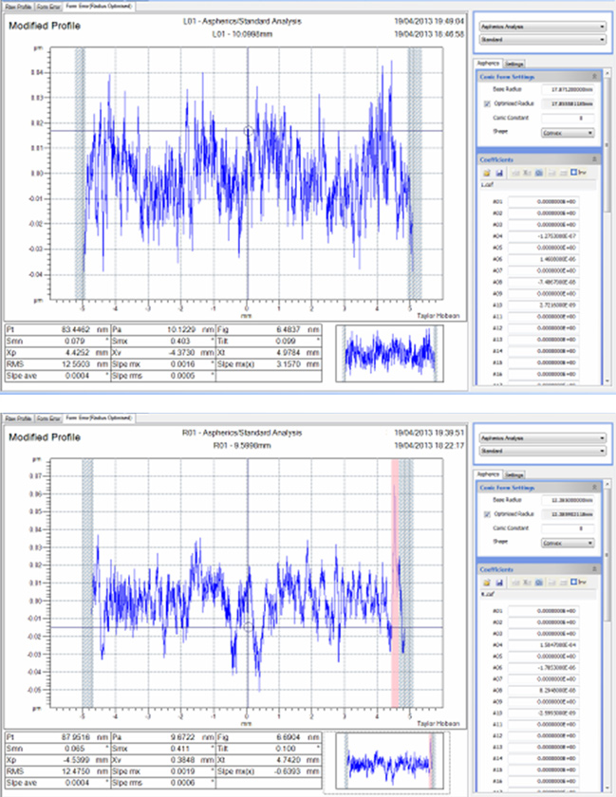616x797 pixels.
Task: Save coefficients disk icon in R01 window
Action: point(499,582)
